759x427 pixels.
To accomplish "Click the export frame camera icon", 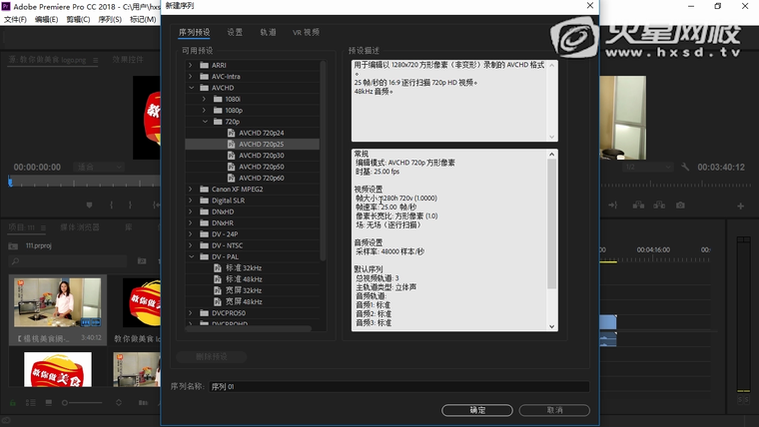I will click(680, 206).
